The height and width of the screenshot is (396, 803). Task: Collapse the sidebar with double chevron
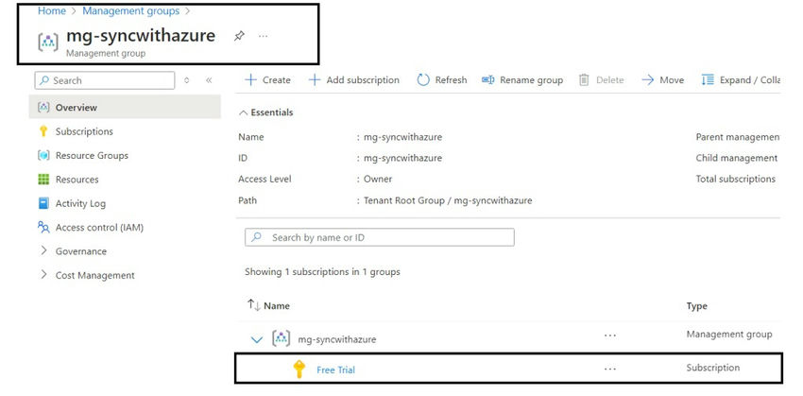coord(209,80)
